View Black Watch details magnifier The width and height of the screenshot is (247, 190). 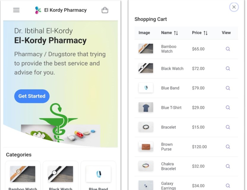[228, 68]
